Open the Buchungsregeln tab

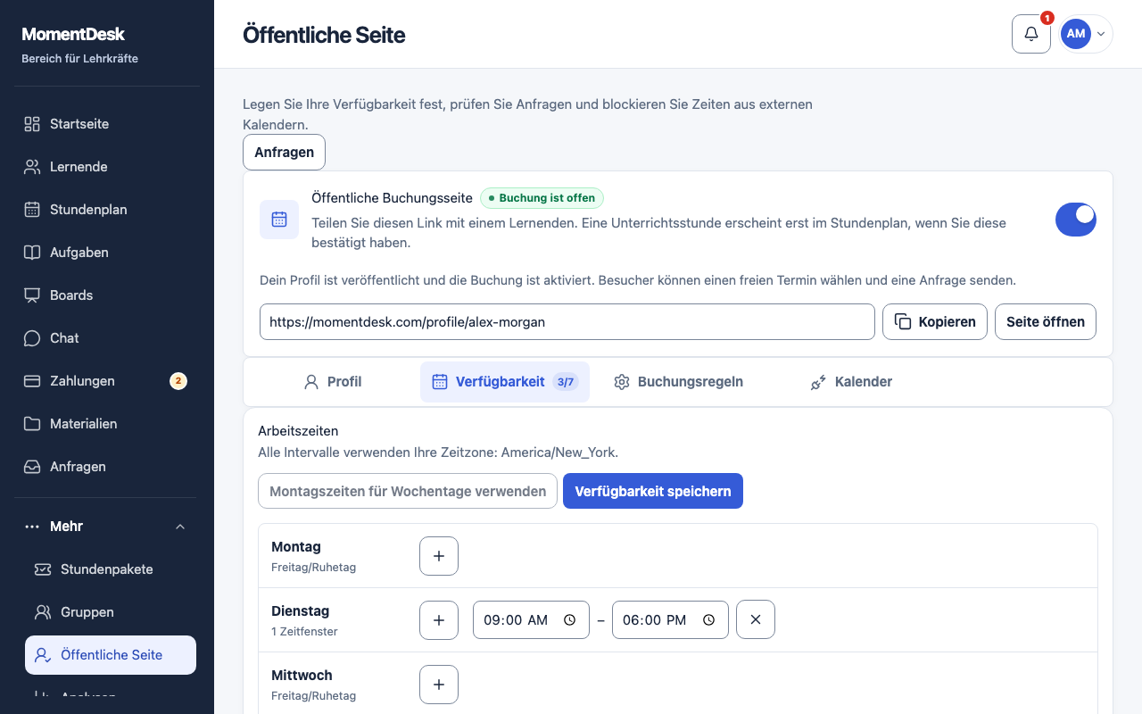678,382
